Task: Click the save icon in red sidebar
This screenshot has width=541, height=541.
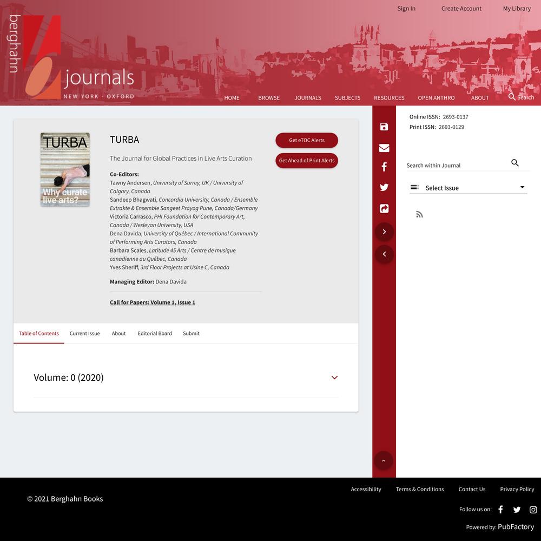Action: point(384,127)
